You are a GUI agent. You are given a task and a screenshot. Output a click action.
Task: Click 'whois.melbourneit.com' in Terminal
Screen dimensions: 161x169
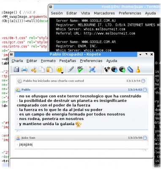(104, 29)
